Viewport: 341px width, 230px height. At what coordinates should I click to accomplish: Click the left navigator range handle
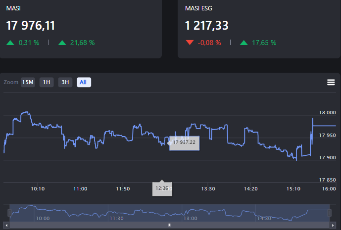point(10,213)
